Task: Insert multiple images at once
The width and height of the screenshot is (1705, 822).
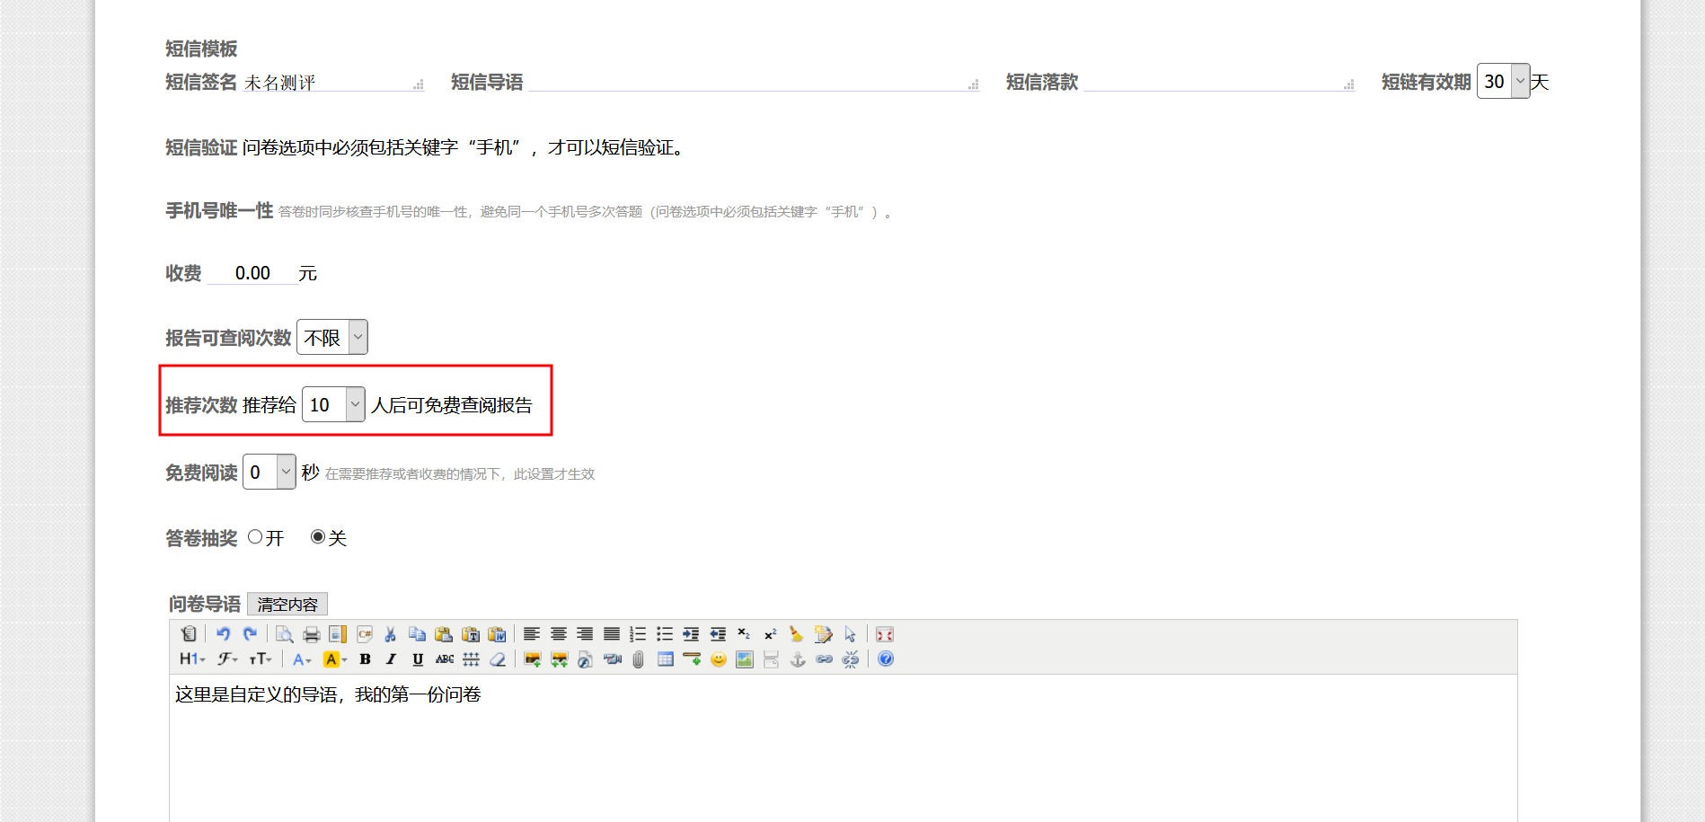Action: point(559,659)
